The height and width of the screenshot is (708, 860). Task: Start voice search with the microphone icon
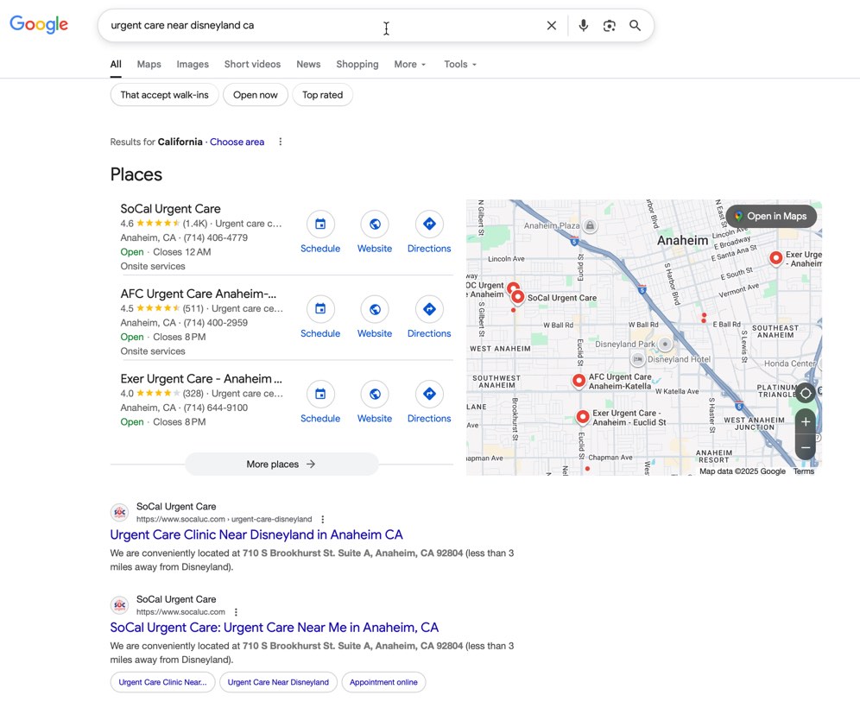tap(584, 26)
